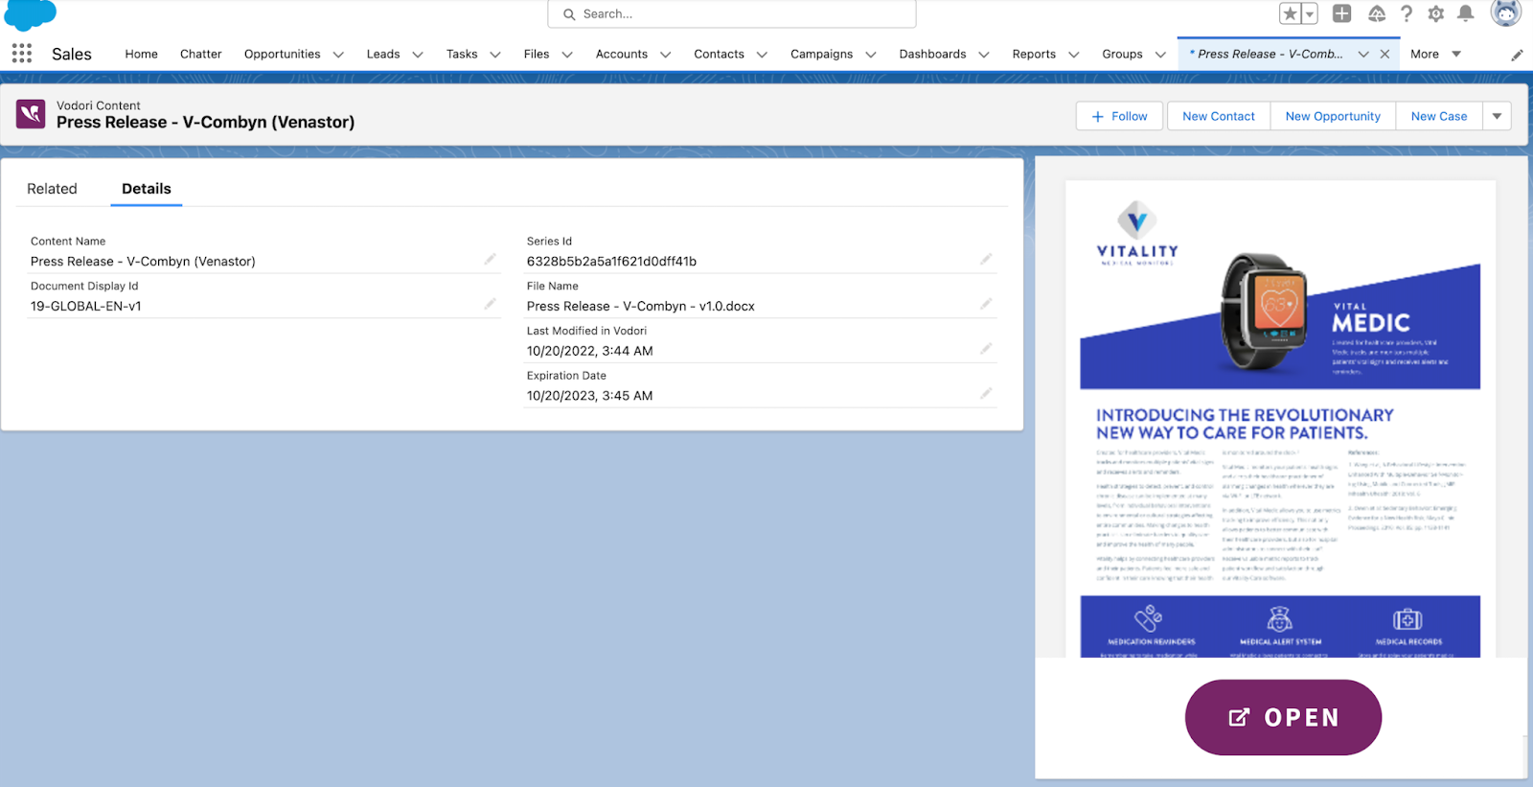Click in the global Search box
Viewport: 1533px width, 787px height.
(732, 14)
